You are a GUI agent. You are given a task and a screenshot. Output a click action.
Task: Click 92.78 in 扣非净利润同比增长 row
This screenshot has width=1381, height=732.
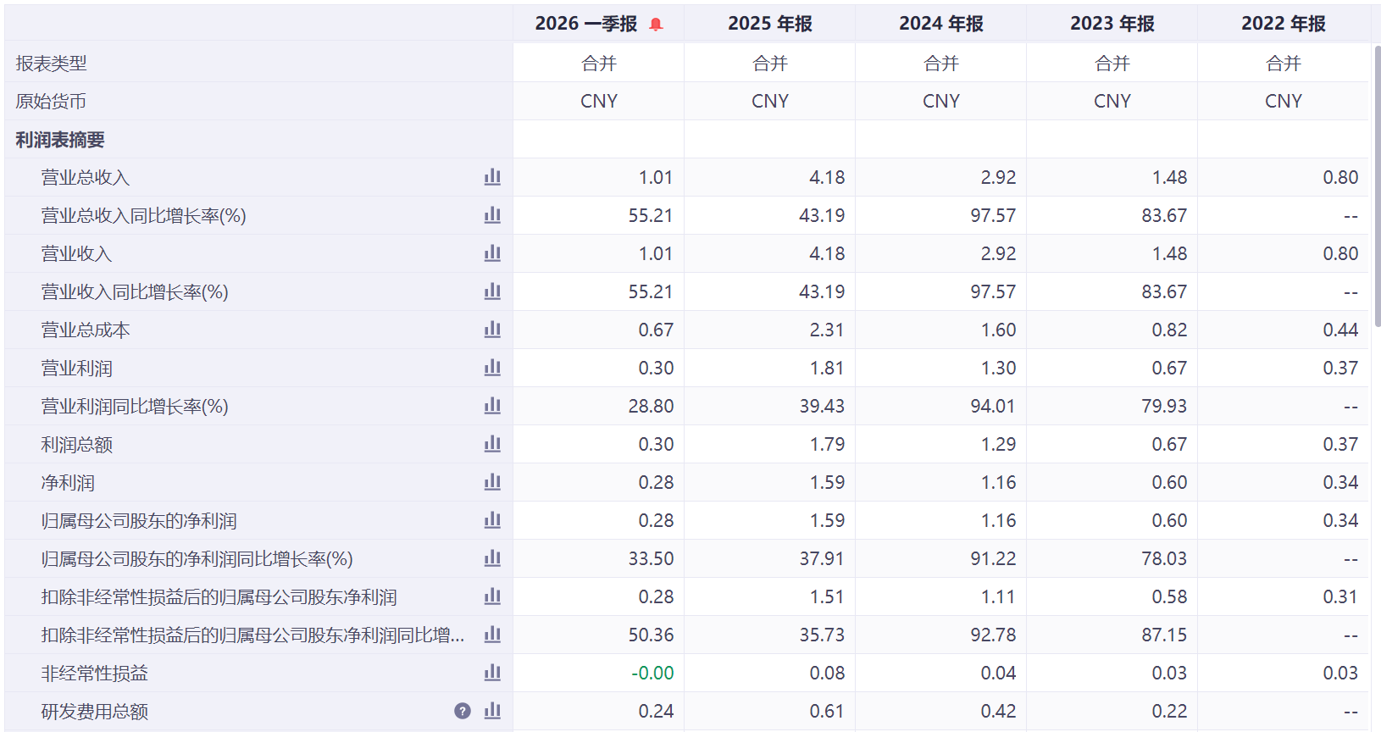click(x=993, y=635)
